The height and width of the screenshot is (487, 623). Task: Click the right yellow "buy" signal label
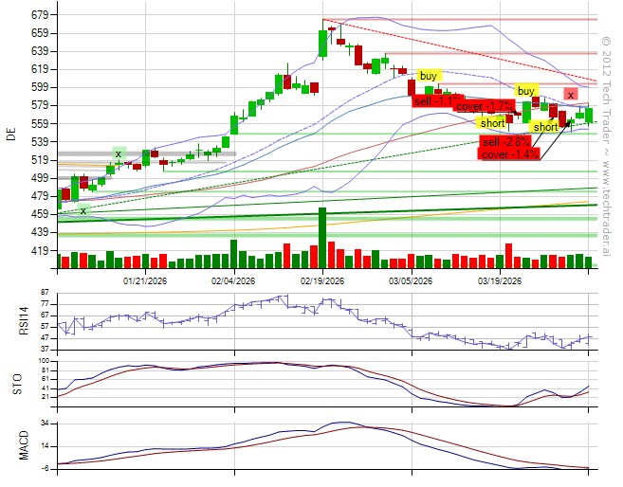pyautogui.click(x=526, y=91)
